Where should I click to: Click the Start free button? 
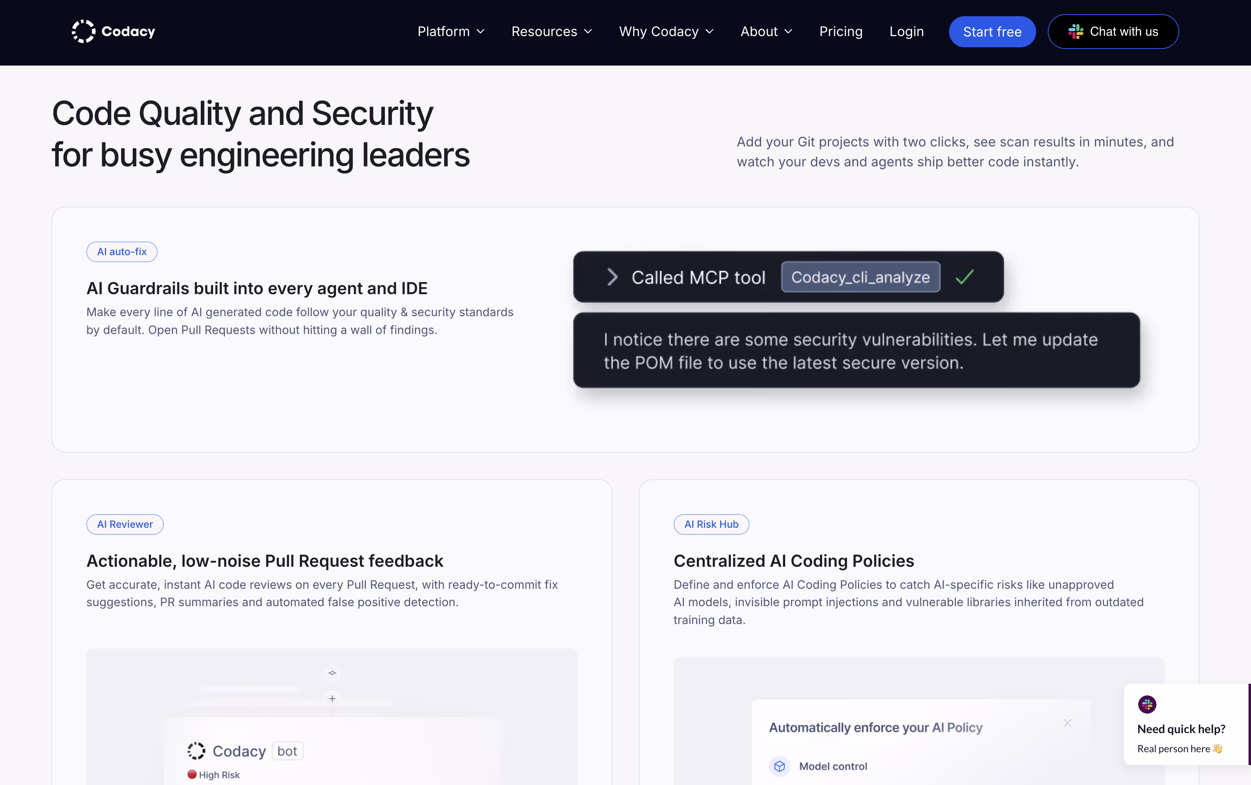tap(992, 32)
